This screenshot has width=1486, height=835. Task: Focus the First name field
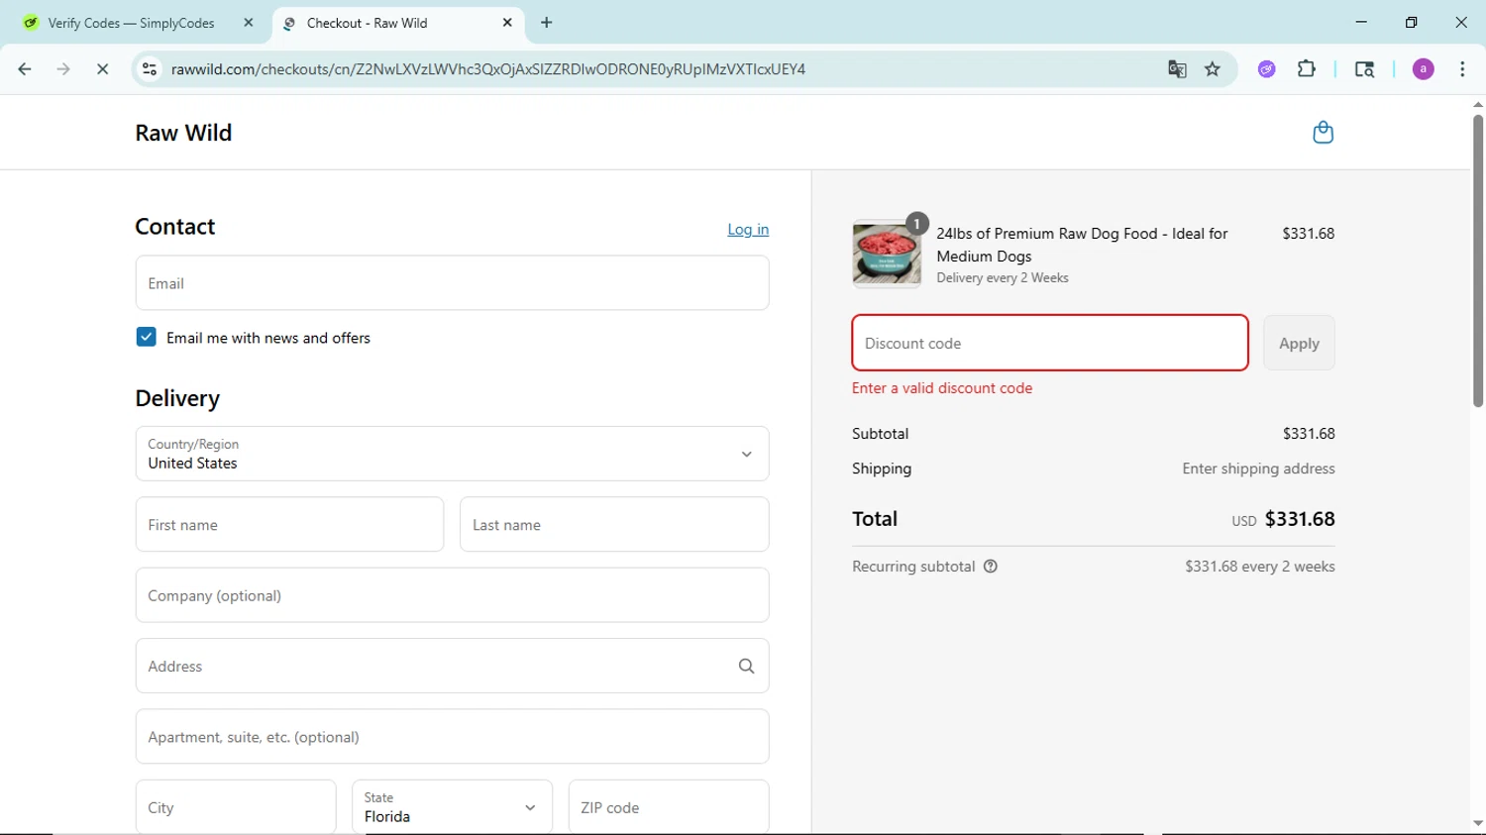pos(289,525)
